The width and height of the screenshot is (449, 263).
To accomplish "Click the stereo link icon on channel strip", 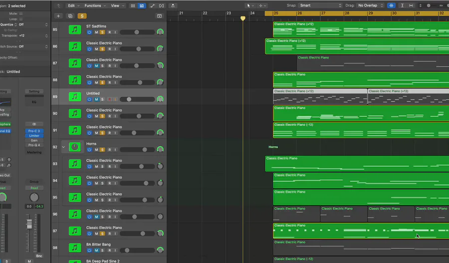I will pyautogui.click(x=34, y=124).
